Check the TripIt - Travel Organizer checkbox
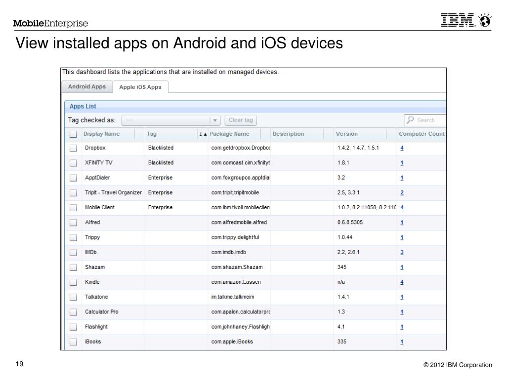 tap(73, 193)
